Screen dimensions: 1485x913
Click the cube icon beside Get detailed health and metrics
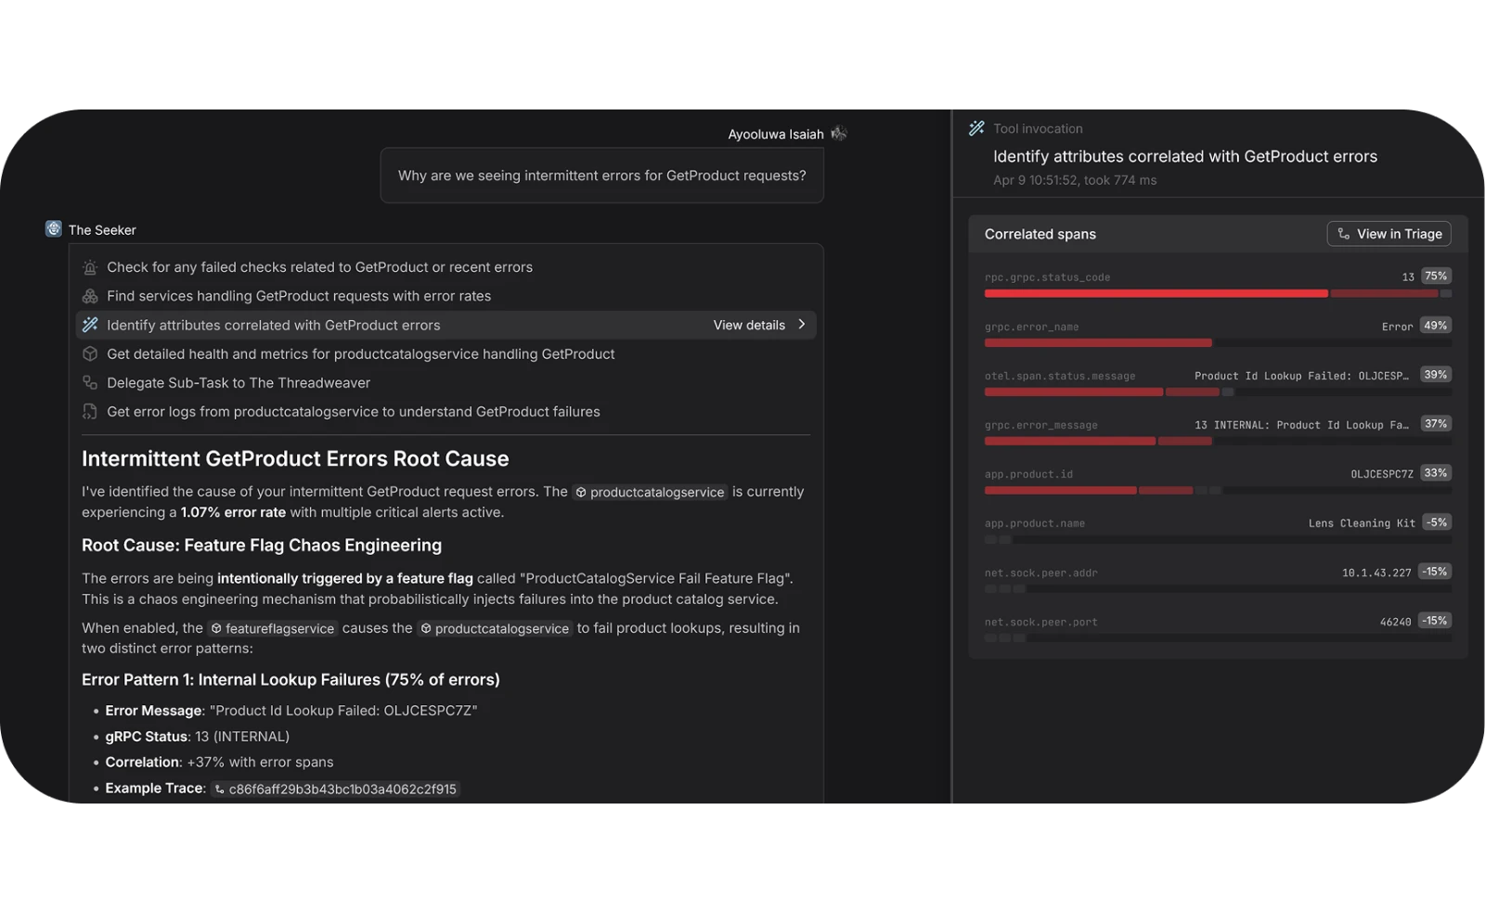coord(90,354)
